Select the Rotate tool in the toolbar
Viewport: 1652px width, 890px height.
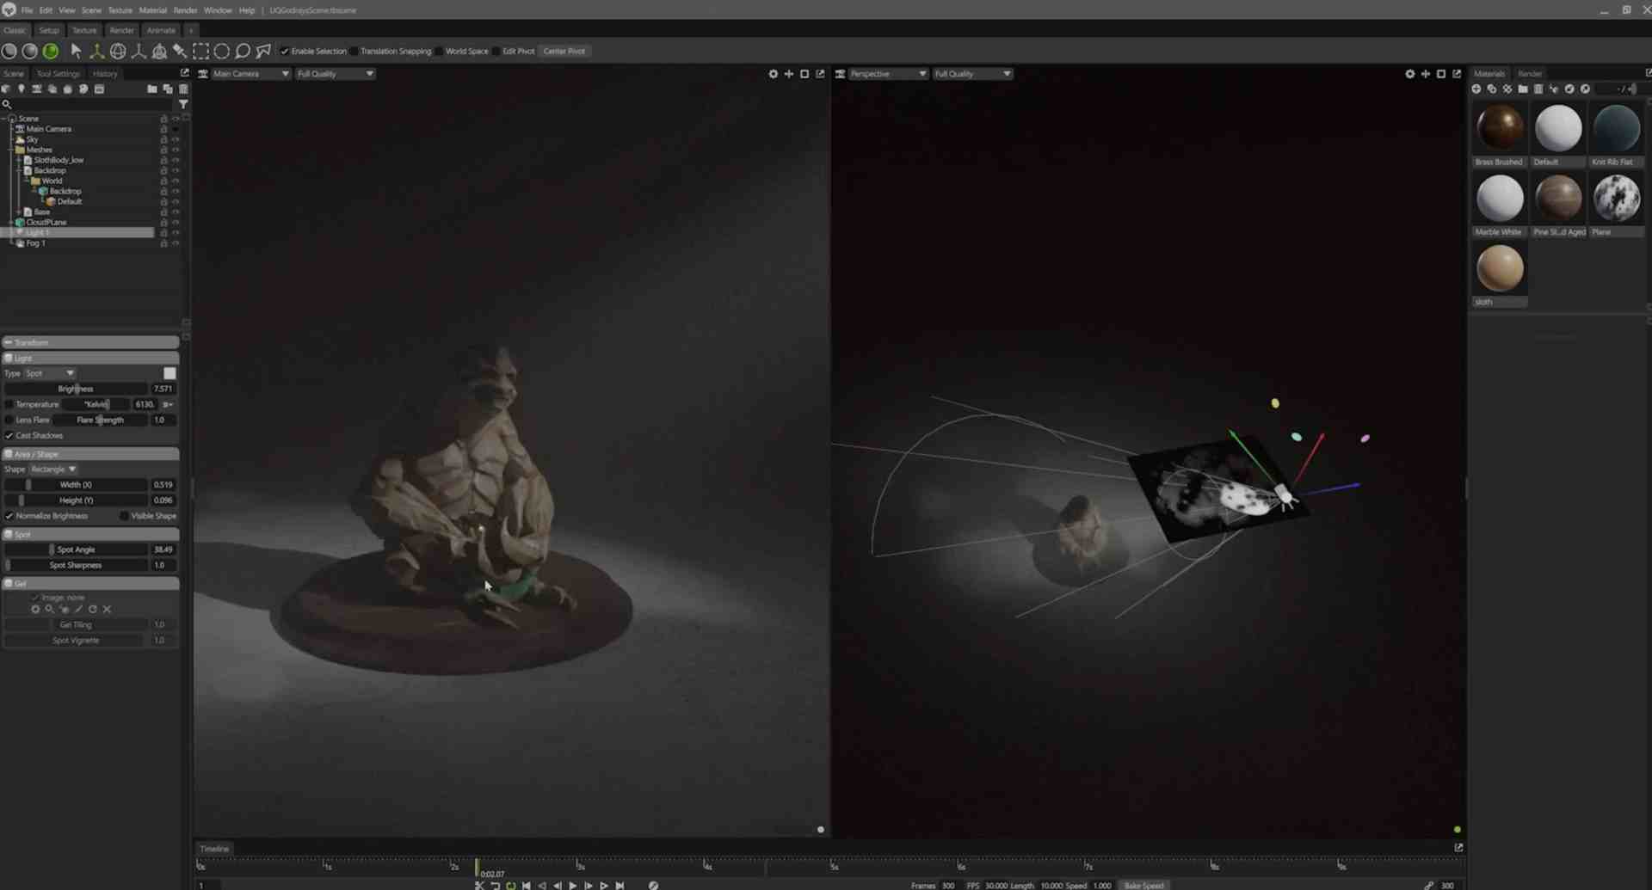tap(118, 51)
